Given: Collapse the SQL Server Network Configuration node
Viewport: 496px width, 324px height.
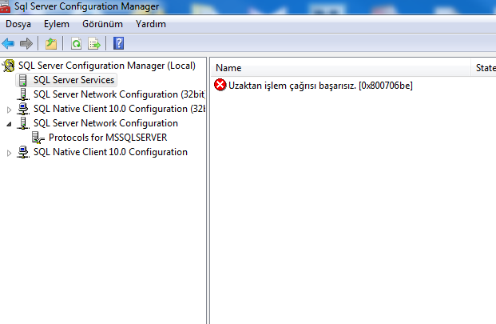Looking at the screenshot, I should pyautogui.click(x=9, y=124).
